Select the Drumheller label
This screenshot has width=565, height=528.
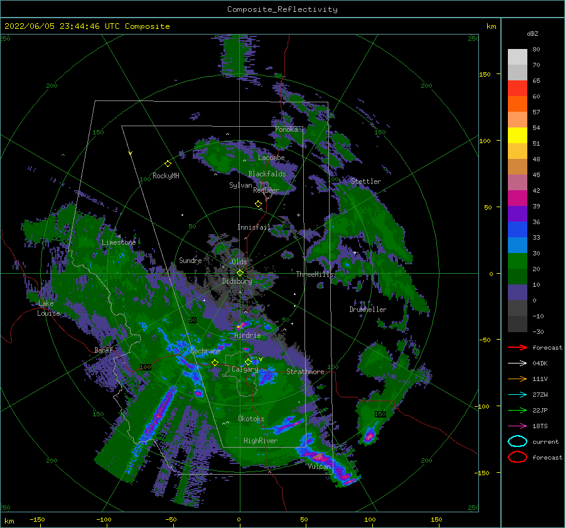(368, 310)
